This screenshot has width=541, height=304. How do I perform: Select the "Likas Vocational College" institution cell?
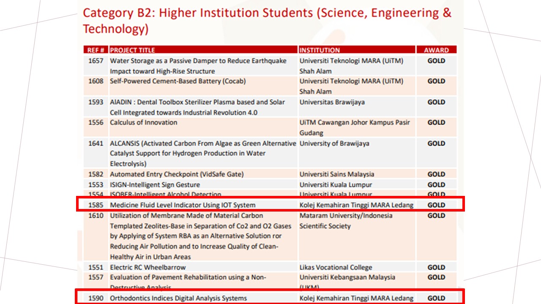point(336,267)
